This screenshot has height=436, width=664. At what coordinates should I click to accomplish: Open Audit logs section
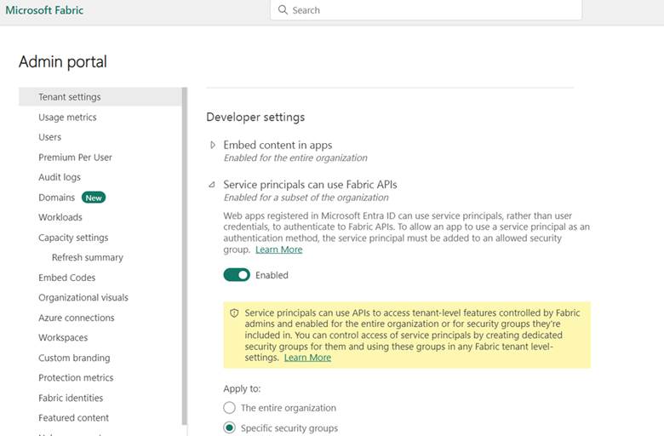60,177
